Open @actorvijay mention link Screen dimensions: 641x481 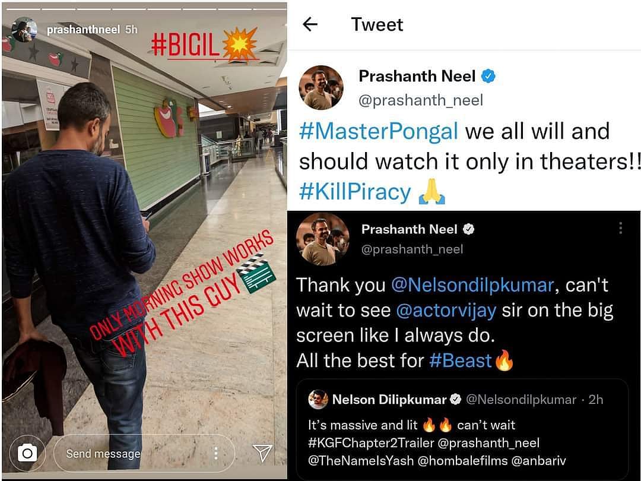point(446,310)
